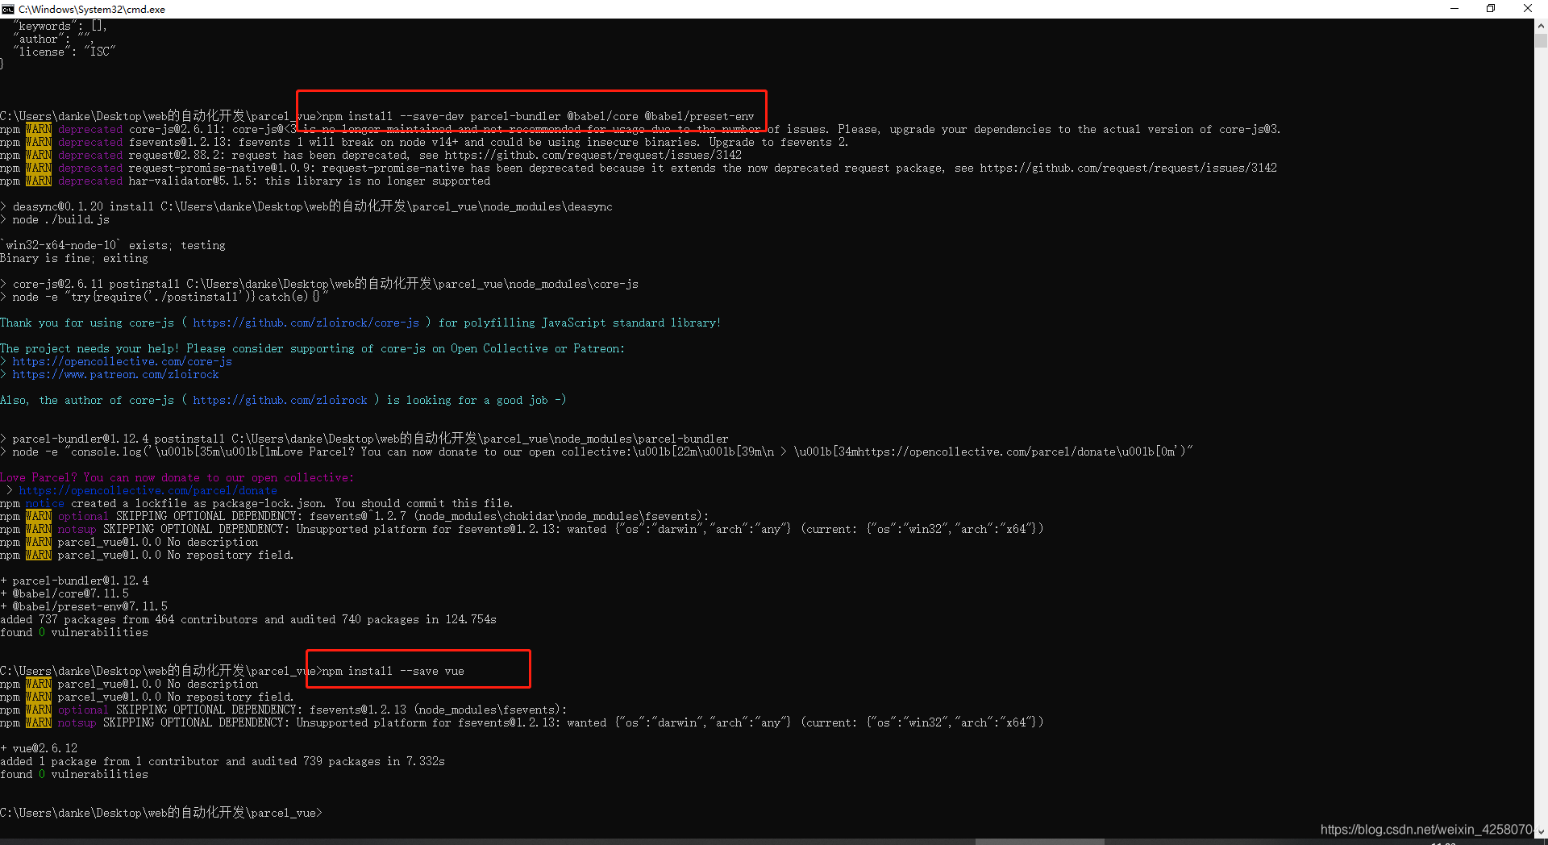Click the '+ vue@2.6.12' line
The height and width of the screenshot is (845, 1548).
coord(39,748)
